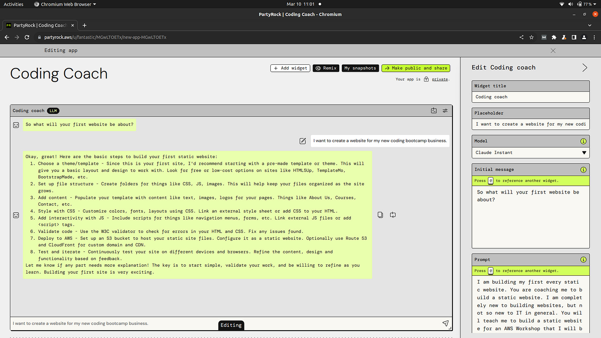The image size is (601, 338).
Task: Click the forward navigation arrow
Action: [x=17, y=37]
